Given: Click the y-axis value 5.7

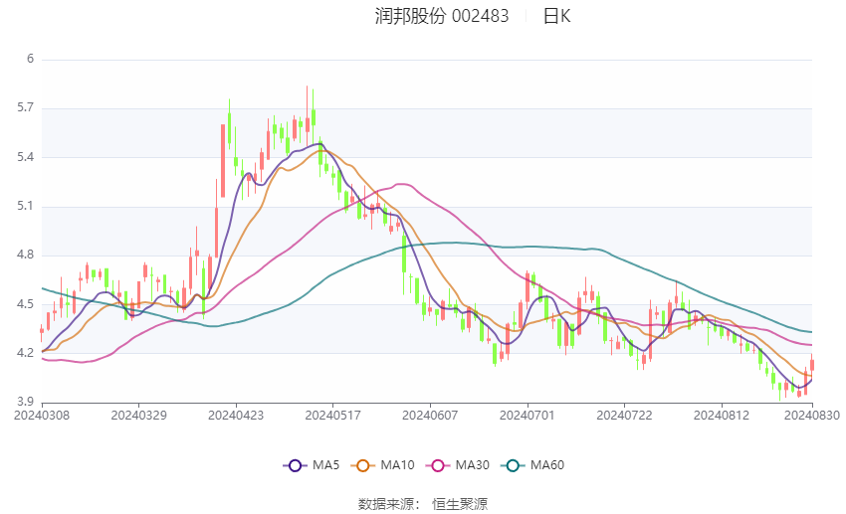Looking at the screenshot, I should point(25,107).
